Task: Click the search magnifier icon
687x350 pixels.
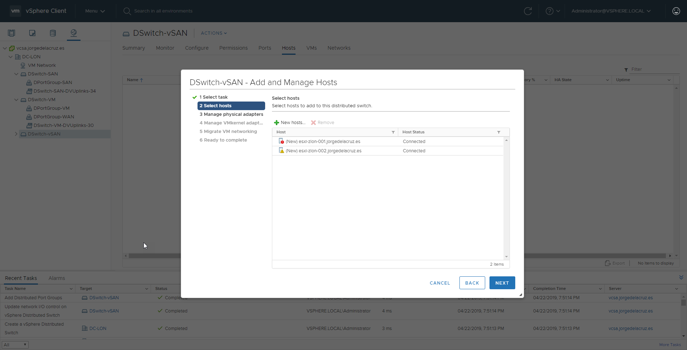Action: (127, 11)
